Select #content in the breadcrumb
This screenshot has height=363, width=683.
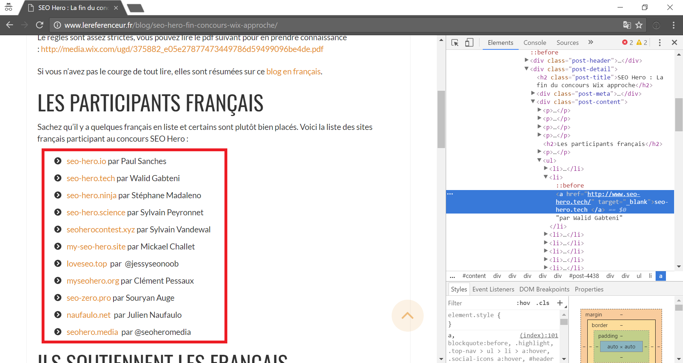[474, 276]
